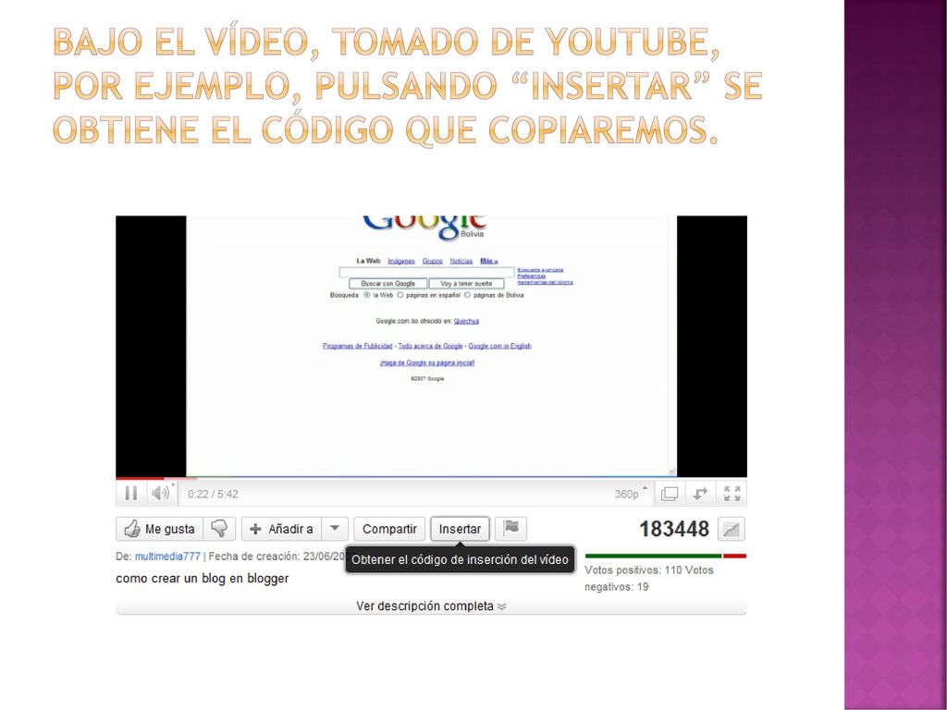Screen dimensions: 947x710
Task: Click the thumbs-down dislike icon
Action: 220,529
